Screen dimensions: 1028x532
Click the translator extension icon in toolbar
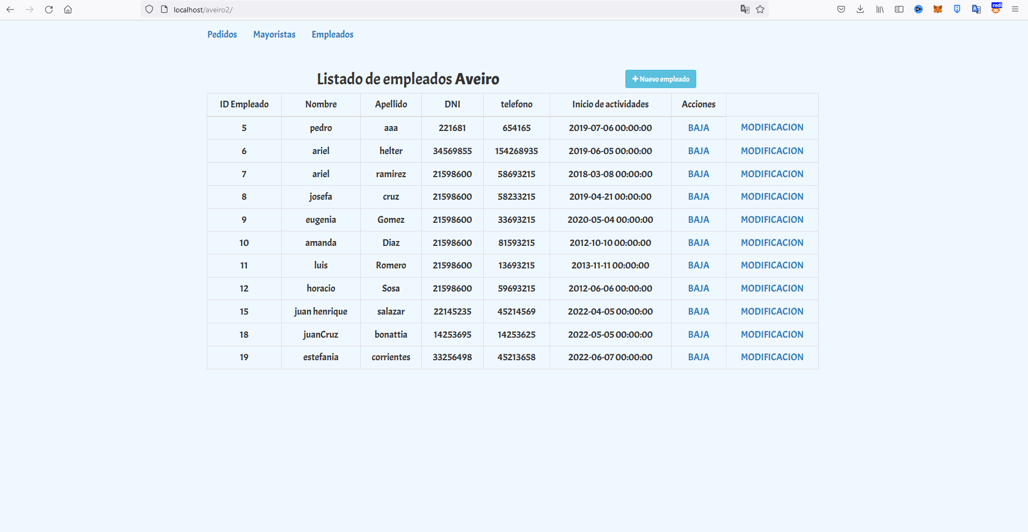tap(976, 9)
